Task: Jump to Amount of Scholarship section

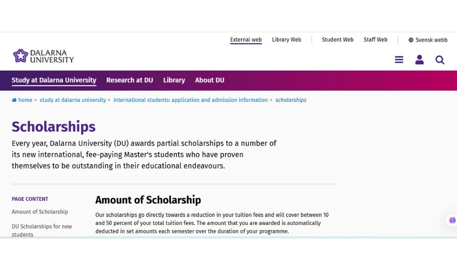Action: (x=40, y=212)
